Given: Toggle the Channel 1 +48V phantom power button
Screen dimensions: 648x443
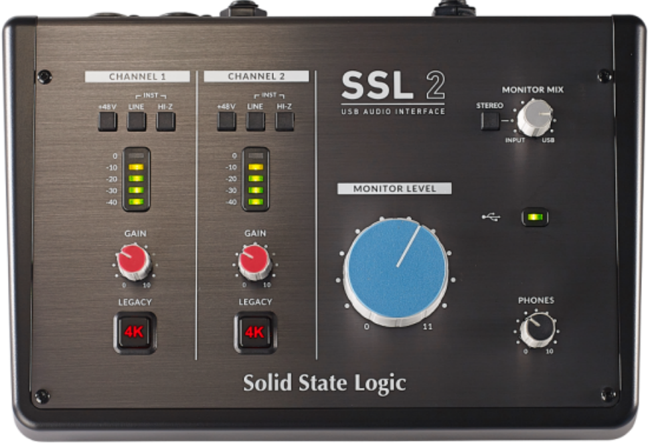Looking at the screenshot, I should click(x=108, y=122).
